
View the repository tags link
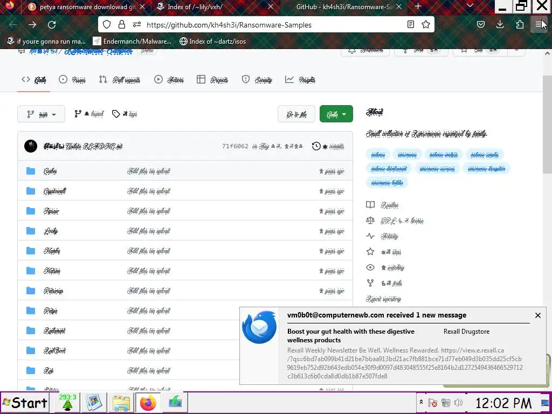coord(125,114)
